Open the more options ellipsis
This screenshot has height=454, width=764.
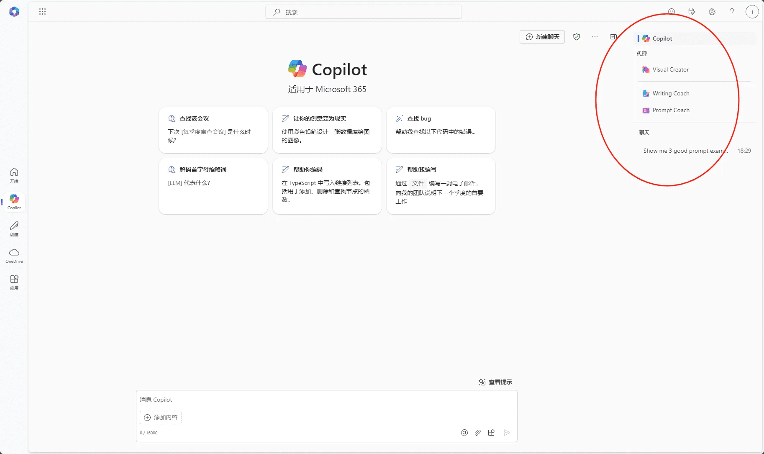point(595,37)
